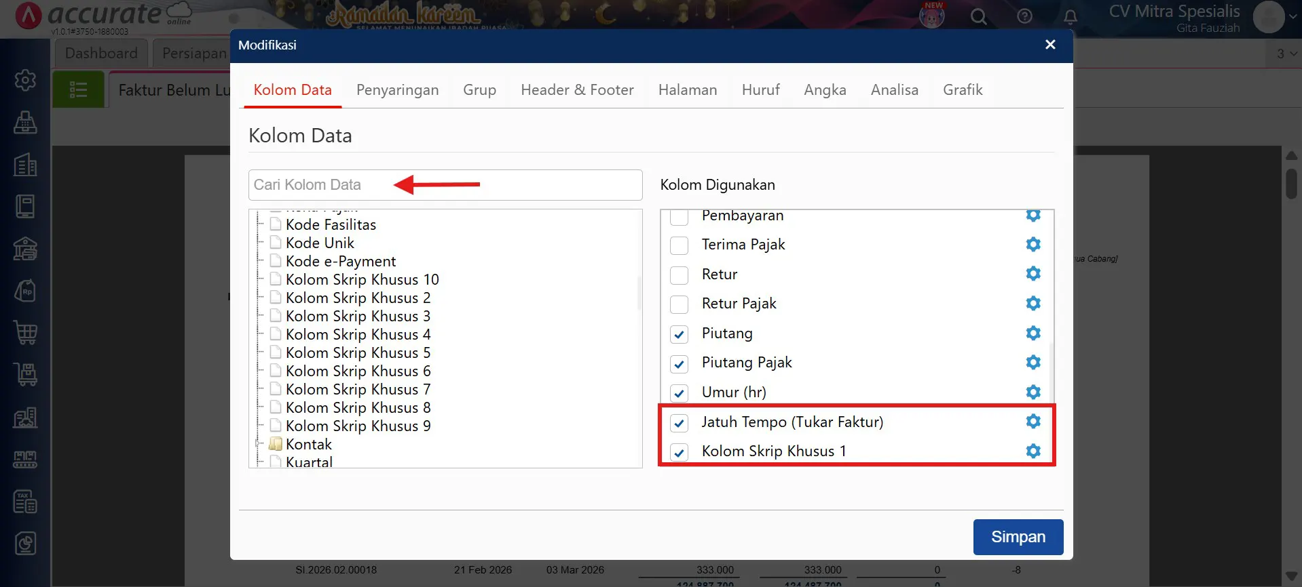Screen dimensions: 1302x587
Task: Switch to the Penyaringan tab
Action: [x=397, y=89]
